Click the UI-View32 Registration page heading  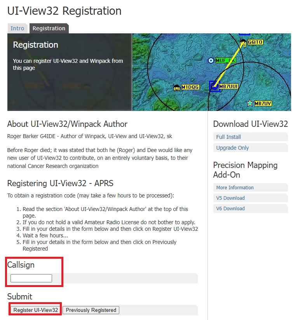pos(65,11)
